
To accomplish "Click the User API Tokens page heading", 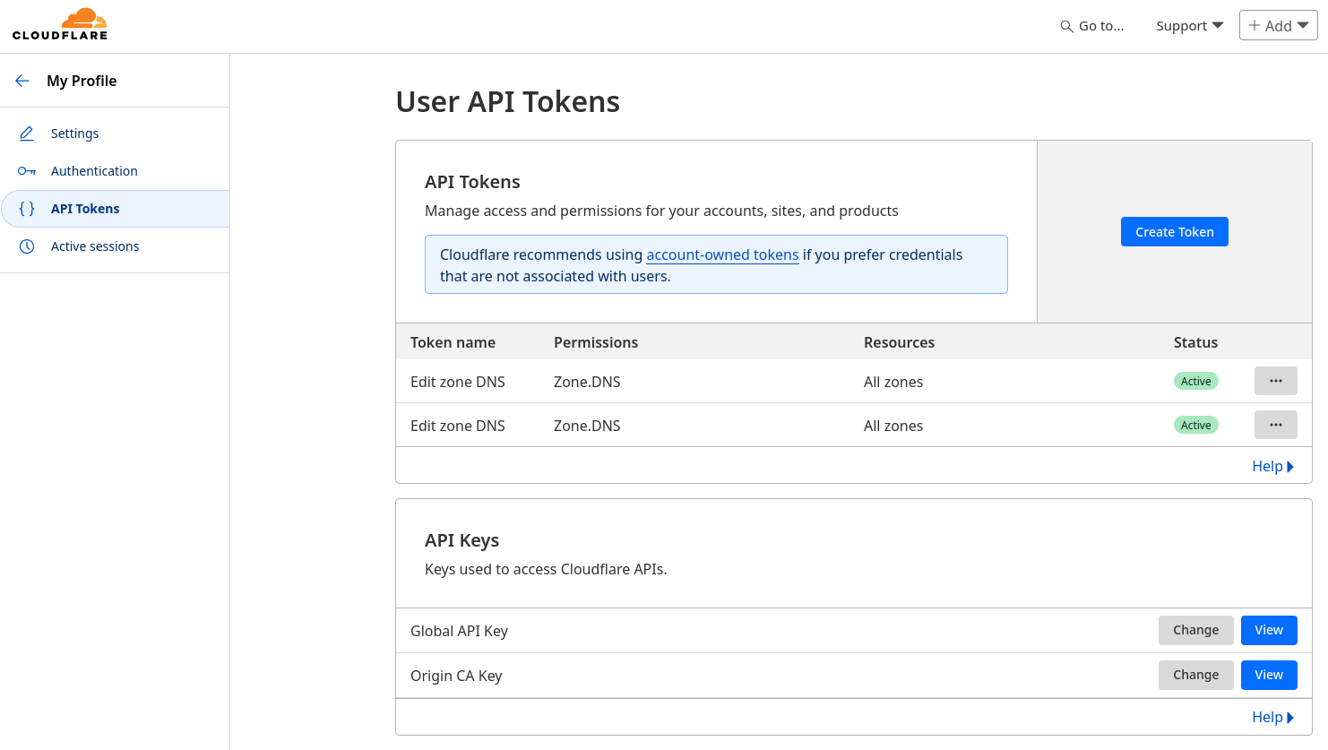I will click(x=508, y=102).
